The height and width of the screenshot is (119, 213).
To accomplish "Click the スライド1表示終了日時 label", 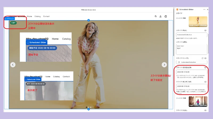I will pos(184,82).
